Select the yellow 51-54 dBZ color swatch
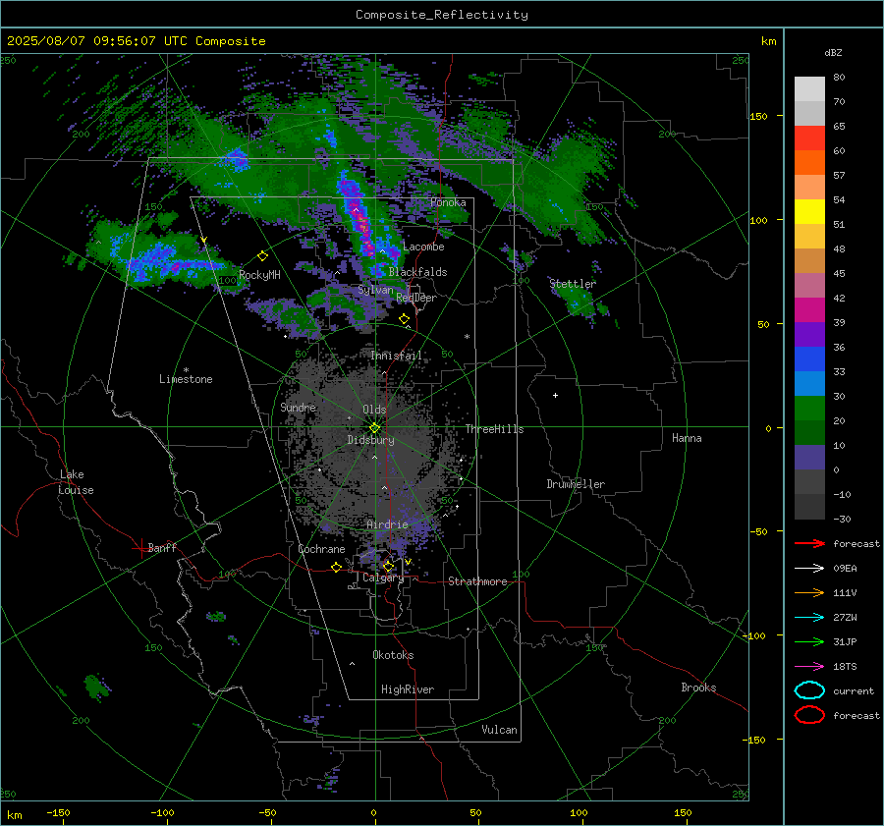 tap(809, 211)
